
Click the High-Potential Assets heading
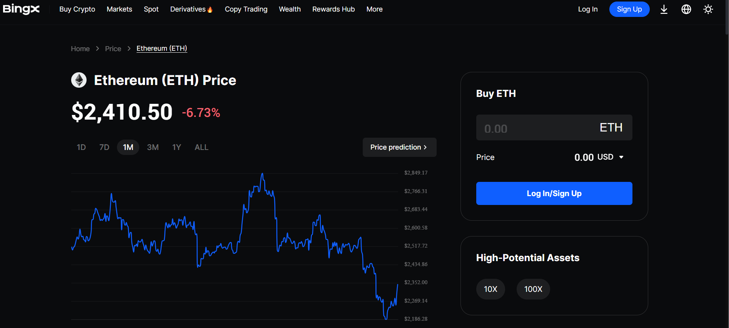(x=528, y=258)
